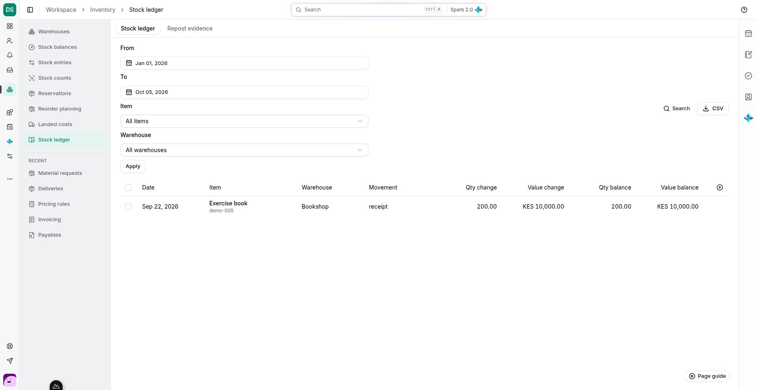
Task: Open the tasks checkmark icon in right rail
Action: [748, 76]
